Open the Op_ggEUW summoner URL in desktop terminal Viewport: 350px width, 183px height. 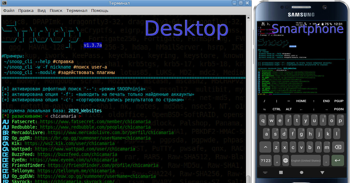[97, 176]
